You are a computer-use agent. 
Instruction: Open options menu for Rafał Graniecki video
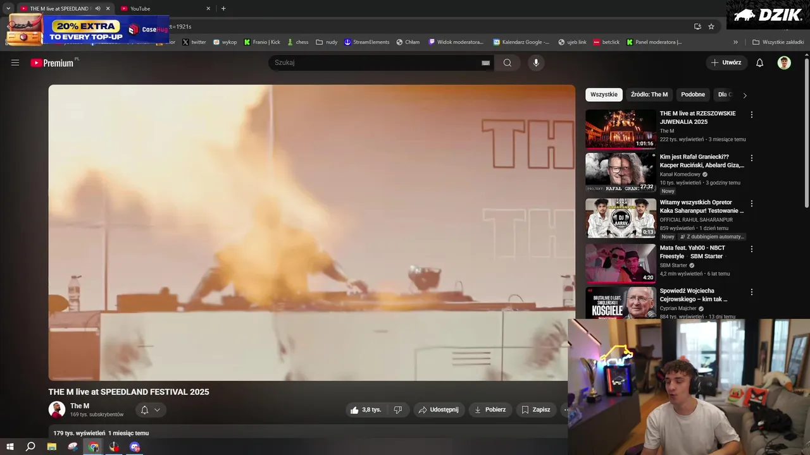point(752,158)
